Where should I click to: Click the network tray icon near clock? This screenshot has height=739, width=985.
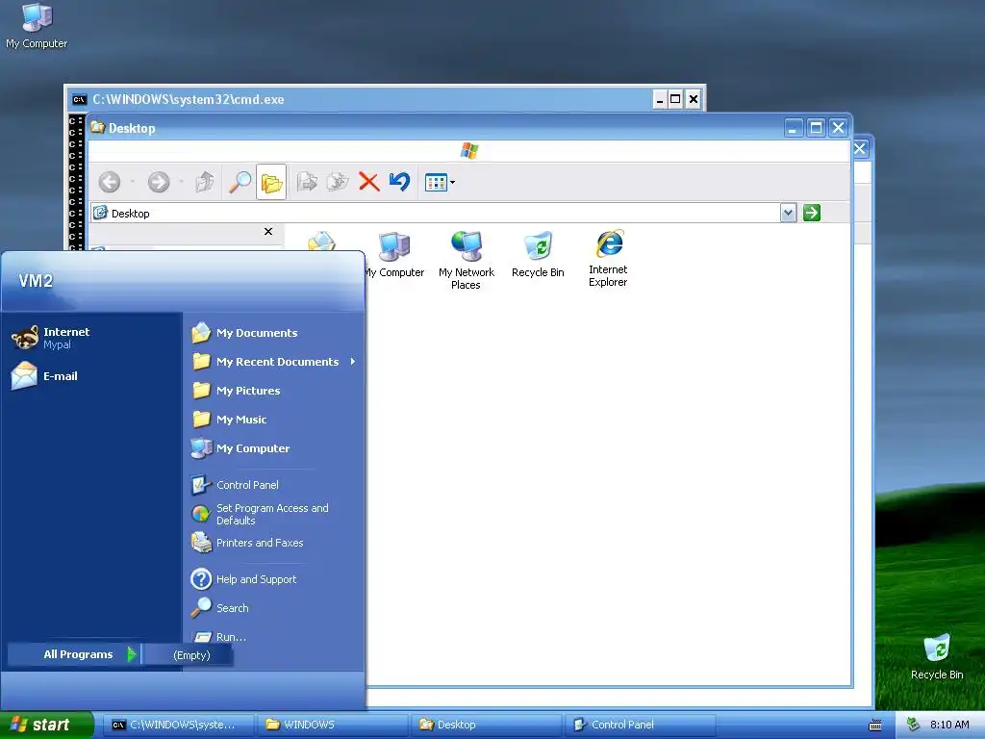pos(913,725)
